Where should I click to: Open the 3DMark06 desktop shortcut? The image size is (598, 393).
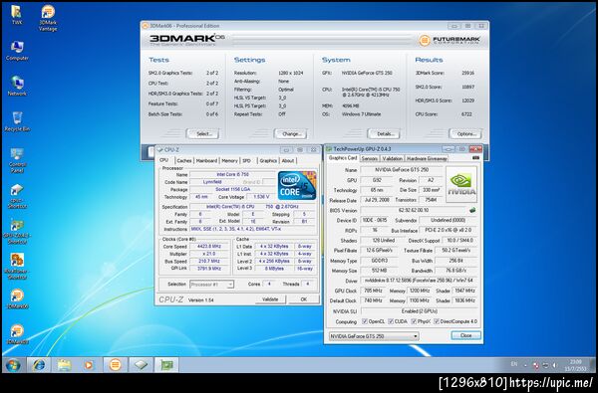17,298
